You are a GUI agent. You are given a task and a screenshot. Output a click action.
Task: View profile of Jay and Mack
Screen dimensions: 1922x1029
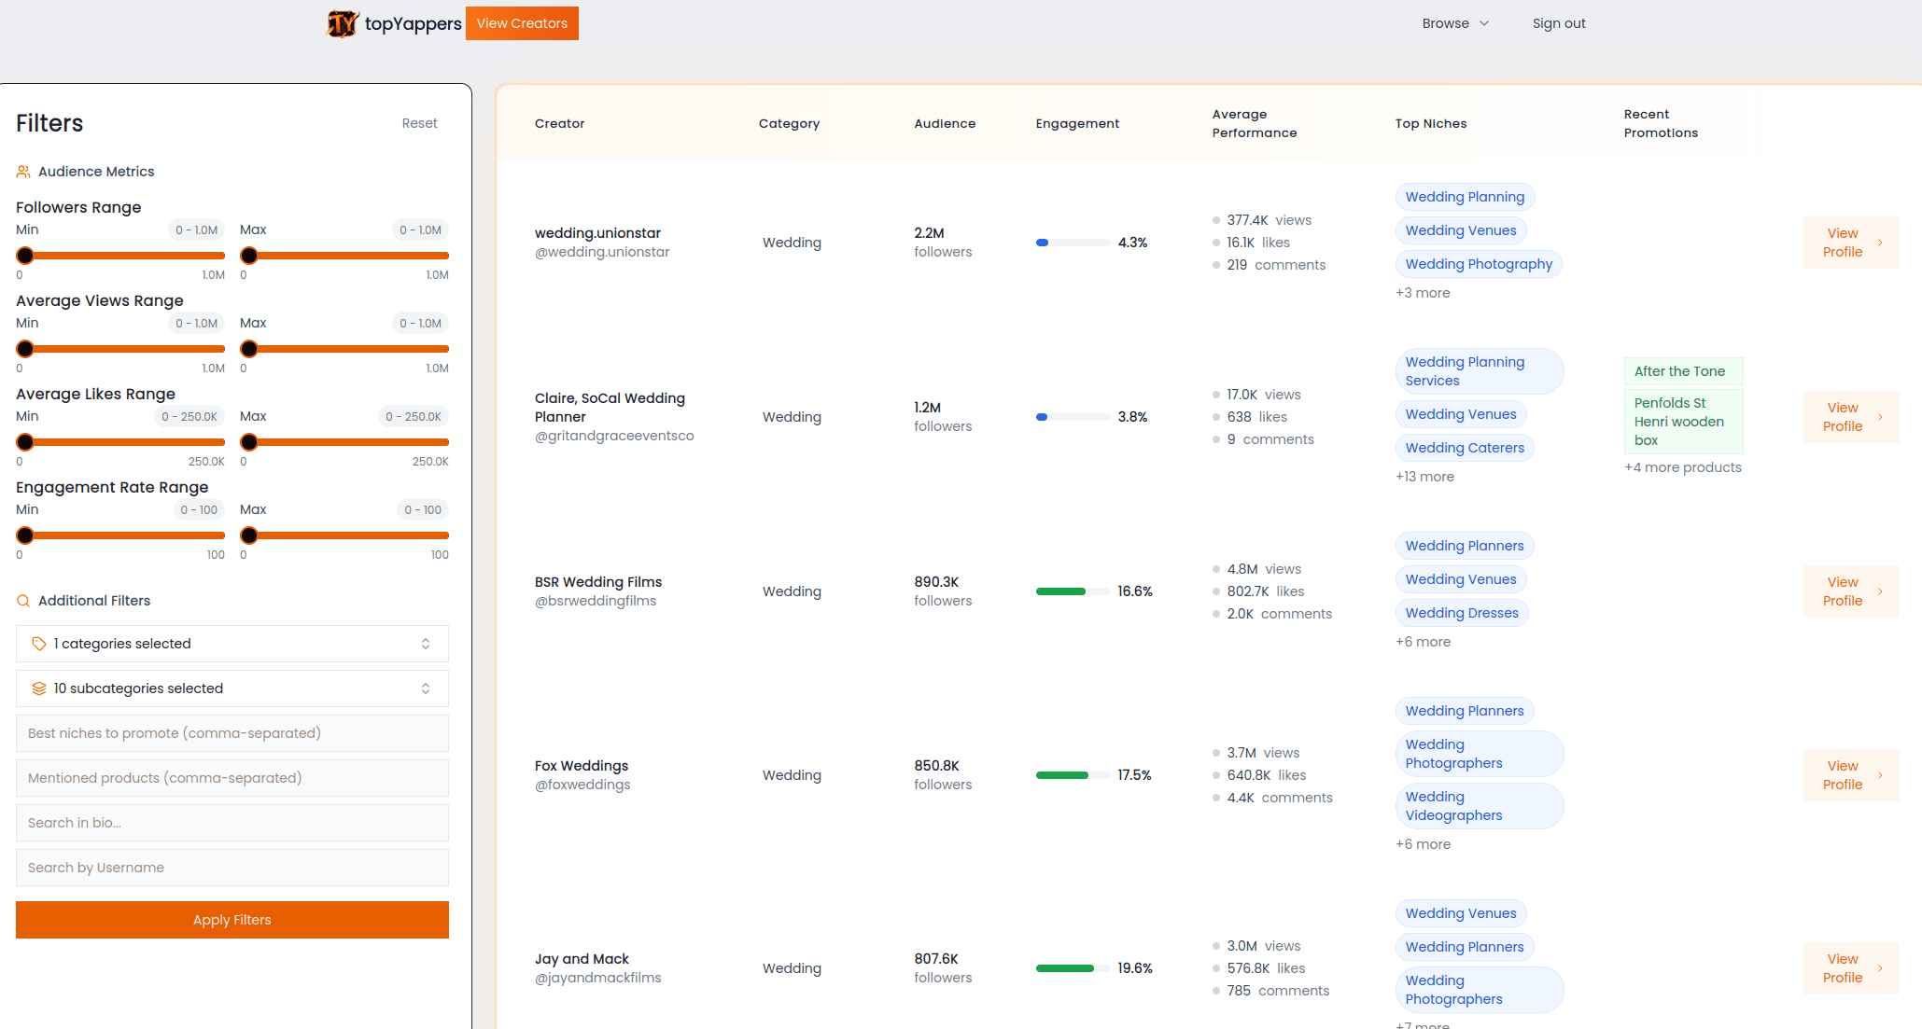coord(1851,968)
